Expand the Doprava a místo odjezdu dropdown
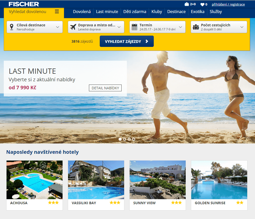The width and height of the screenshot is (255, 219). click(x=119, y=27)
